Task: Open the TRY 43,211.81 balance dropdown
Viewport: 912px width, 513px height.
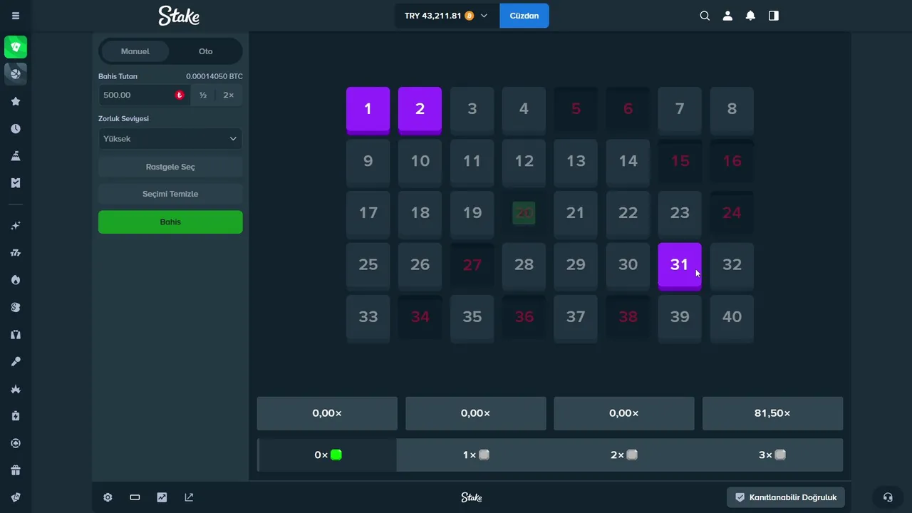Action: [x=447, y=16]
